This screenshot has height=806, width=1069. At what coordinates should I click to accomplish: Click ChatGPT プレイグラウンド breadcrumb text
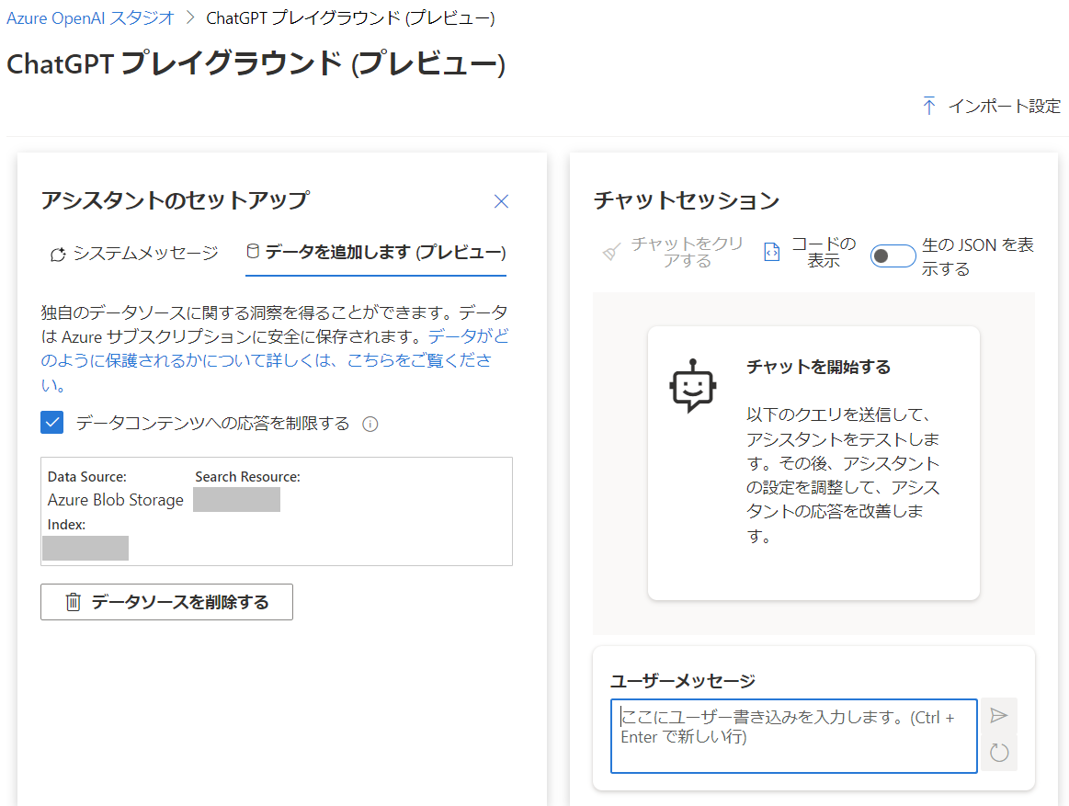[x=350, y=18]
